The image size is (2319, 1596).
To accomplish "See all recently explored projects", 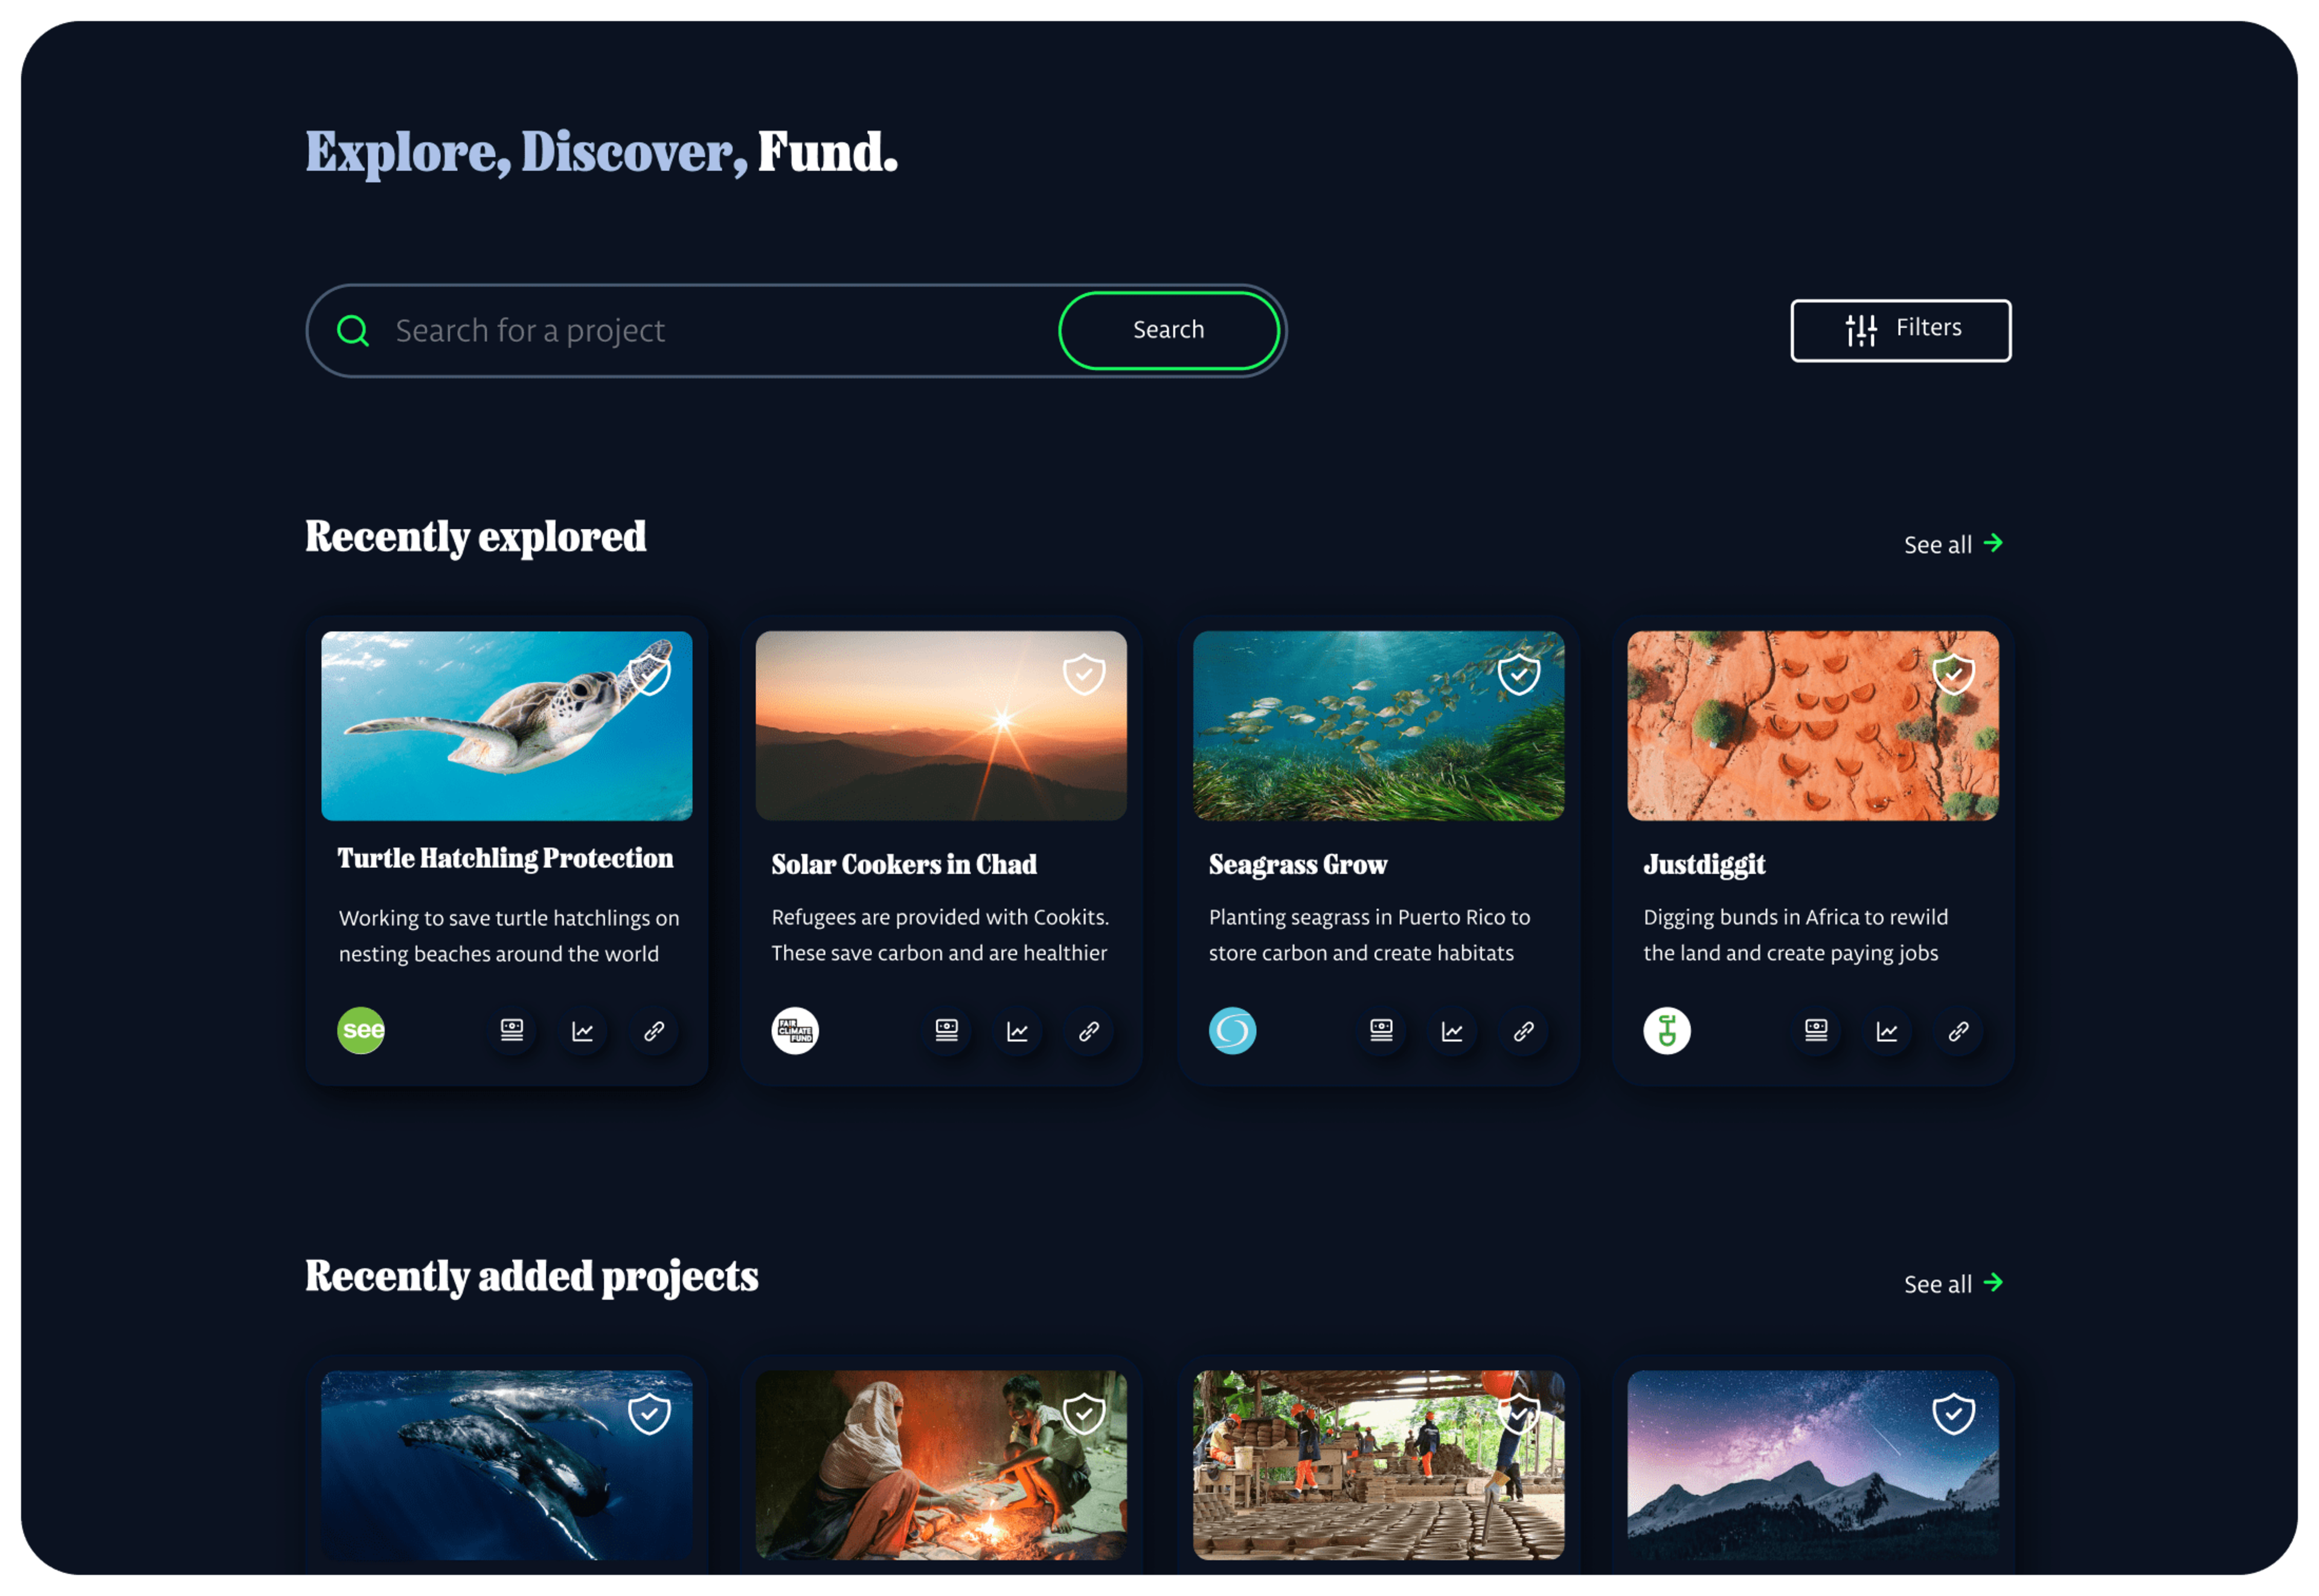I will point(1952,543).
